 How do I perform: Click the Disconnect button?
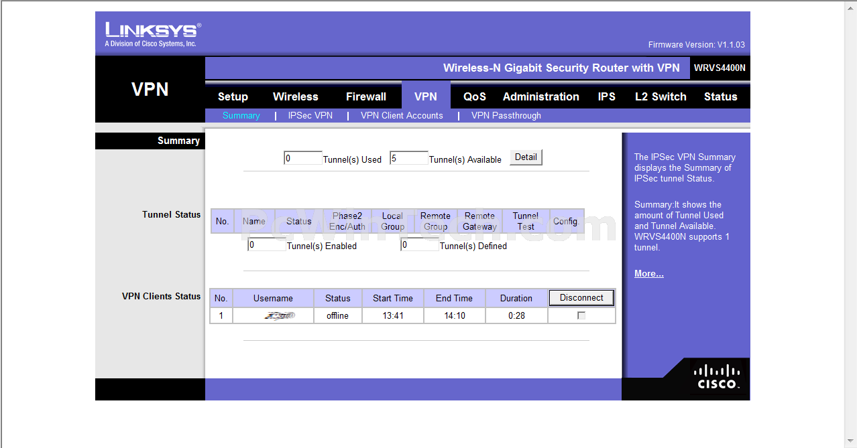click(581, 298)
